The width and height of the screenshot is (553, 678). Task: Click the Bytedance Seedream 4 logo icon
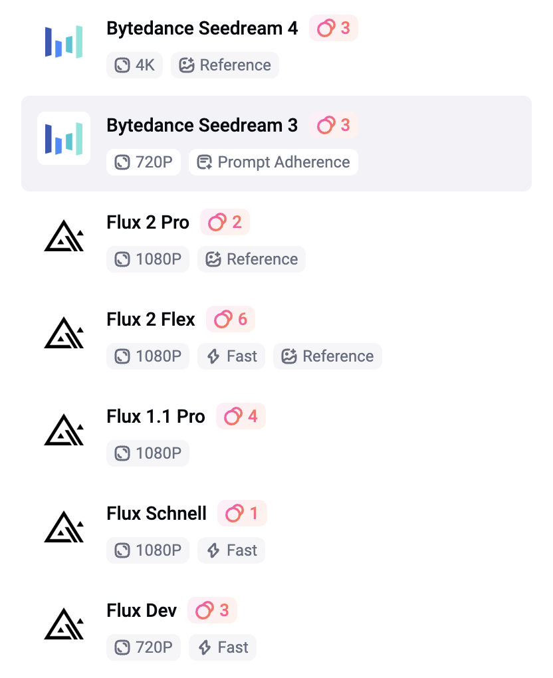coord(64,42)
